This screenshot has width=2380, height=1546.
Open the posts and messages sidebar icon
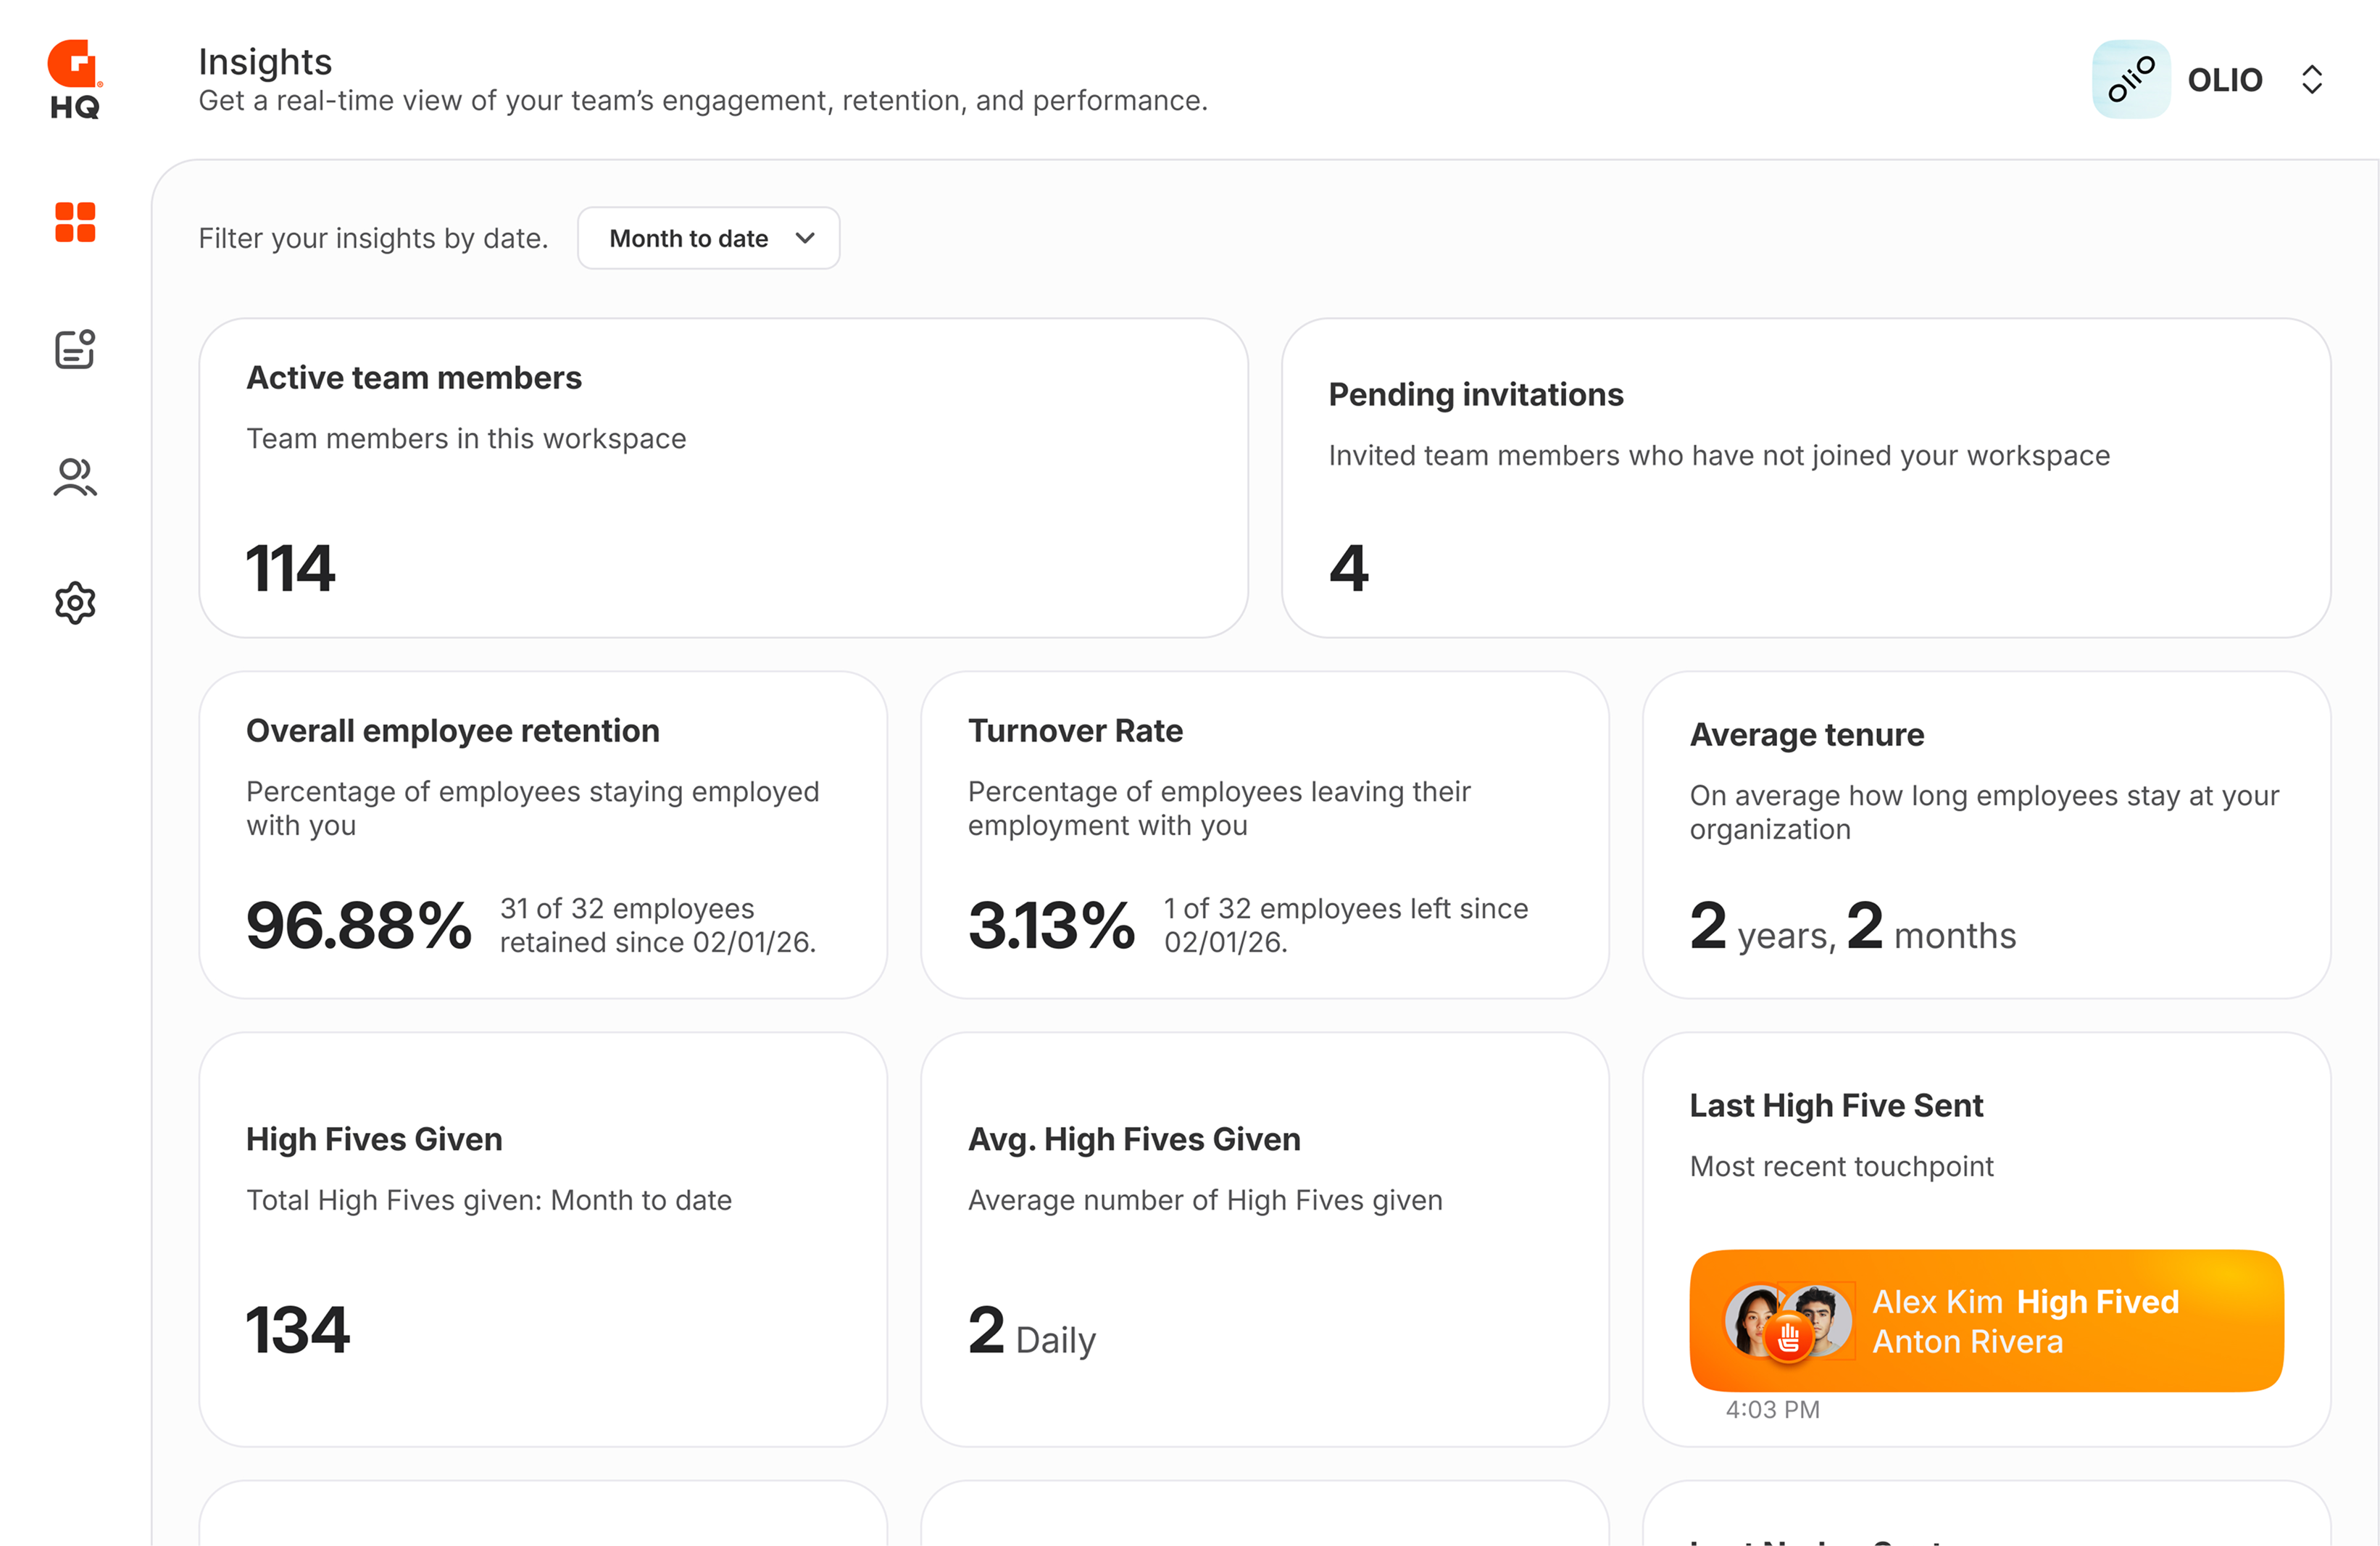[x=75, y=349]
